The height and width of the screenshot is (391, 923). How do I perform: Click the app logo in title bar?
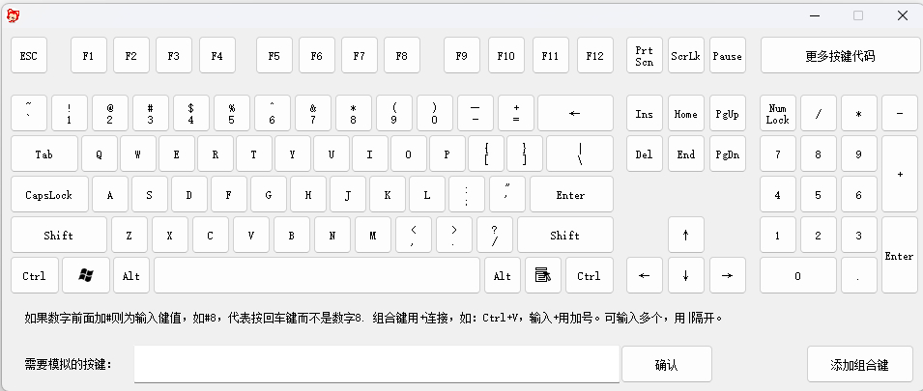click(x=13, y=15)
